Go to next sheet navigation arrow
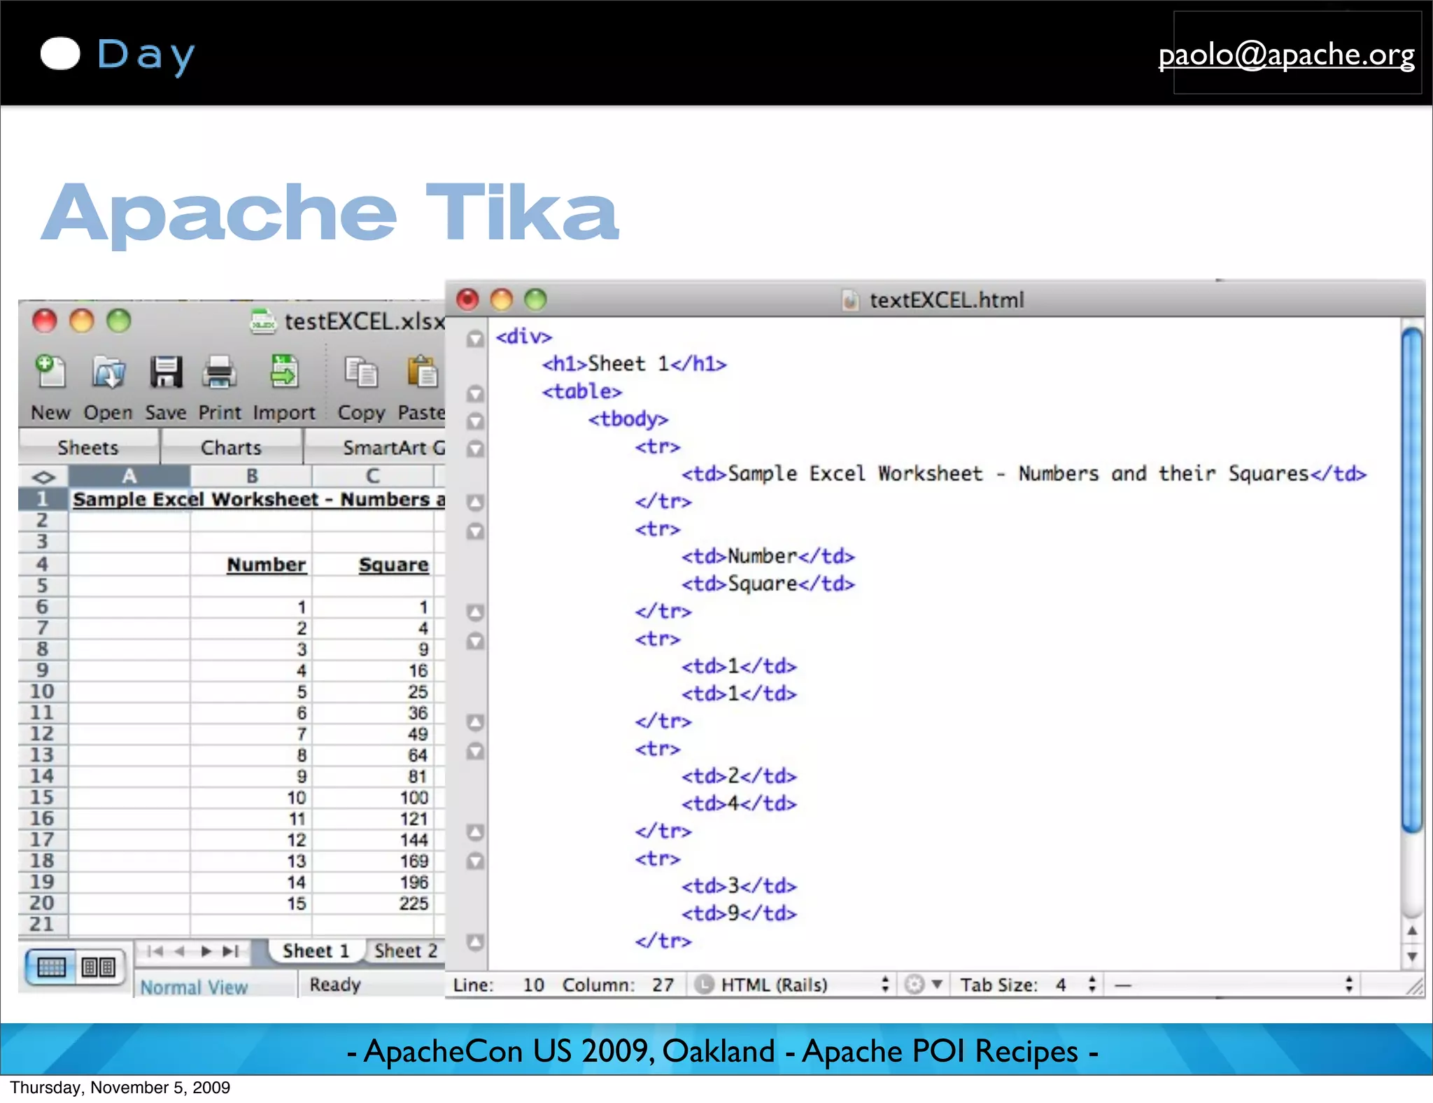This screenshot has width=1433, height=1103. tap(206, 951)
